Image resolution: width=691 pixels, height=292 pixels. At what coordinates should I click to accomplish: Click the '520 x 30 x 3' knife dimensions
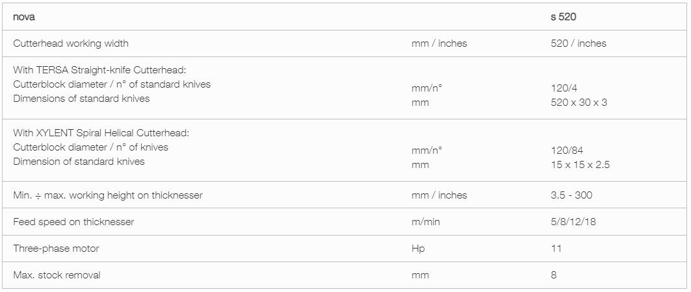point(579,103)
